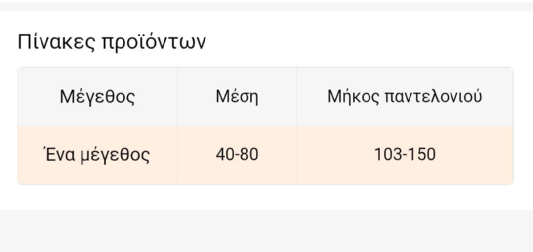The width and height of the screenshot is (533, 252).
Task: Select the Μήκος παντελονιού column header
Action: pyautogui.click(x=405, y=96)
